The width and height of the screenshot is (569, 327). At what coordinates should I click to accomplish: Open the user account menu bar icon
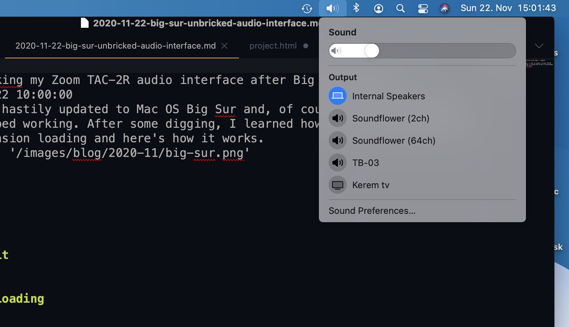[378, 8]
